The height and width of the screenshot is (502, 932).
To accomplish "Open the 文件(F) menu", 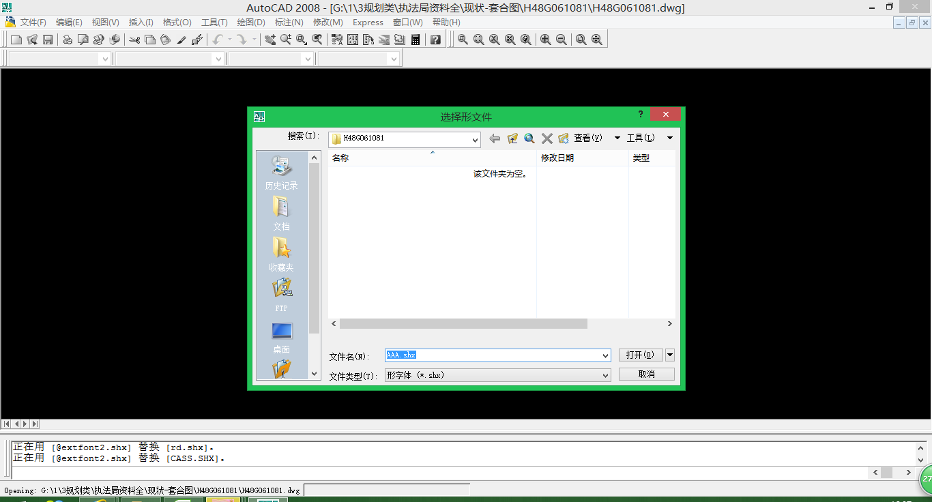I will (x=33, y=23).
